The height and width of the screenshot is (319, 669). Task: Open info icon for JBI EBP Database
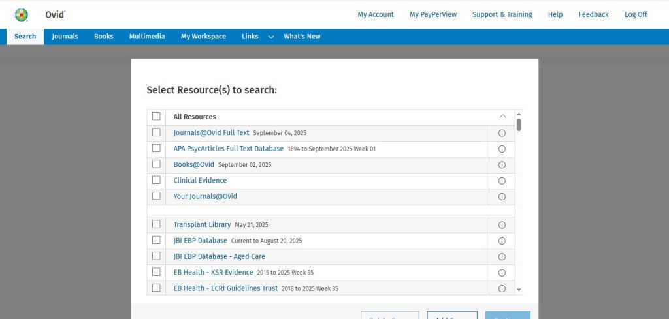pos(502,241)
